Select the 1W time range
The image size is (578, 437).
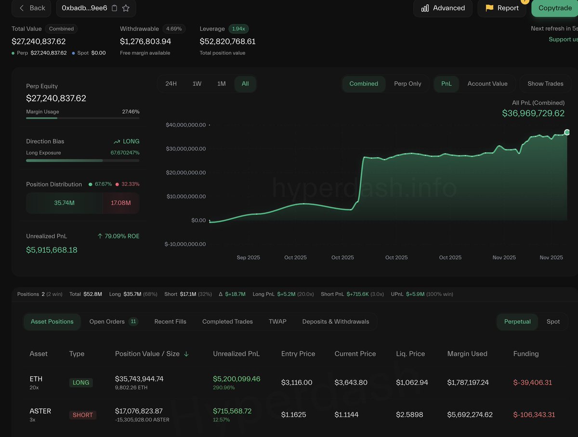(197, 84)
